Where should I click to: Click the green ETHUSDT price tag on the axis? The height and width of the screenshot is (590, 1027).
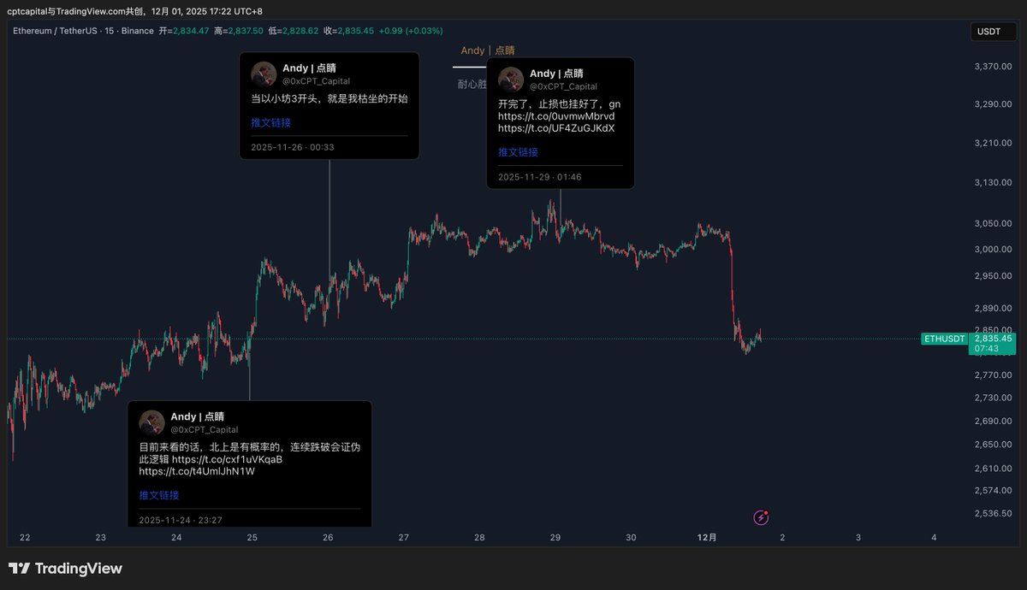(944, 339)
